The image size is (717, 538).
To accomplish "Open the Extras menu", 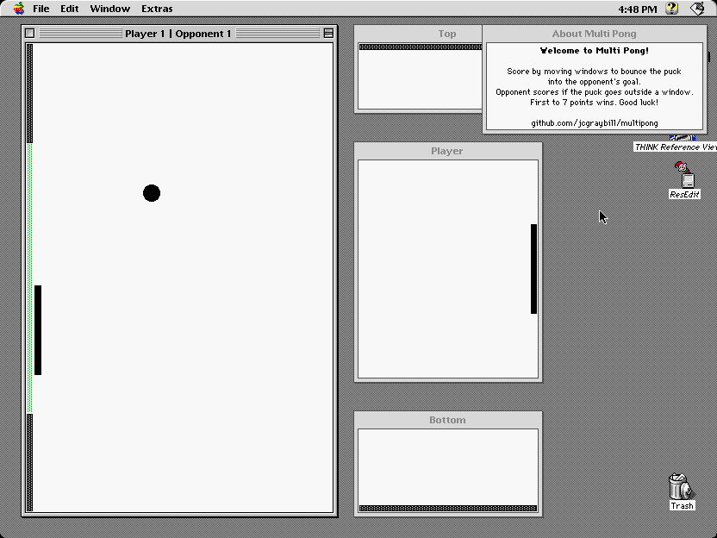I will pos(157,9).
